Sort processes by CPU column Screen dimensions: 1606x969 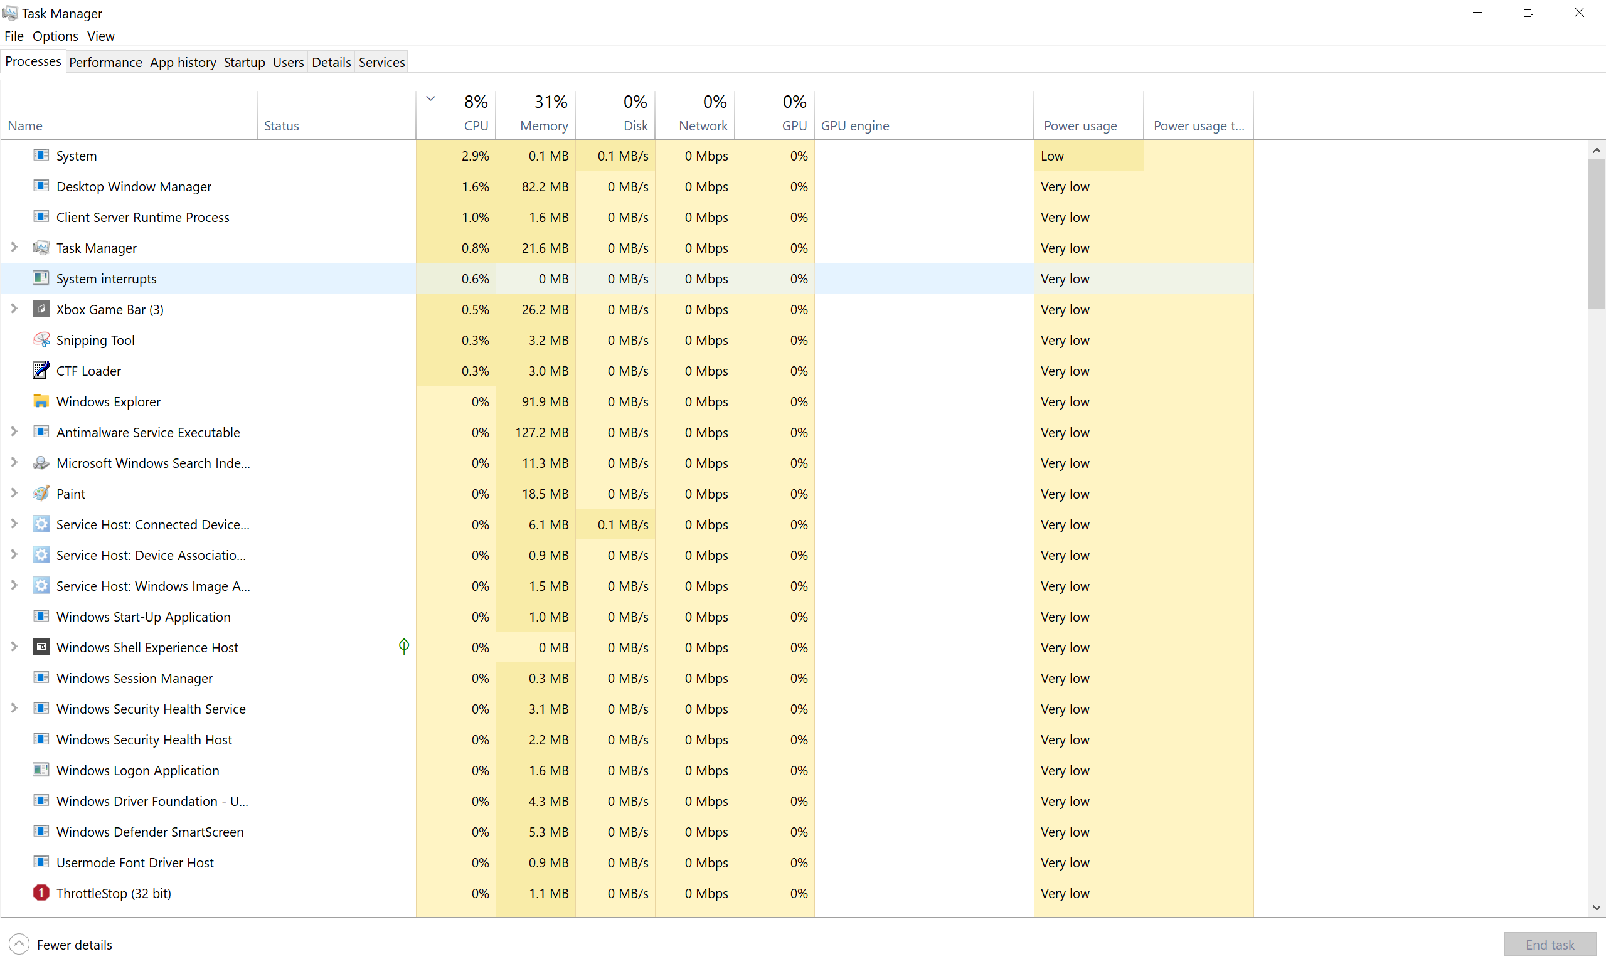pos(455,114)
